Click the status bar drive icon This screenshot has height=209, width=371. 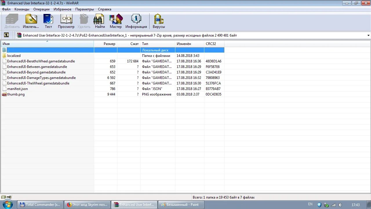[3, 197]
